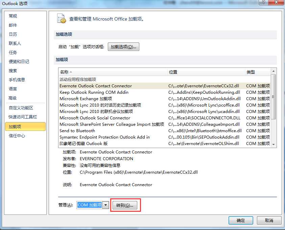Select the Send to Bluetooth row
The height and width of the screenshot is (230, 285).
165,131
